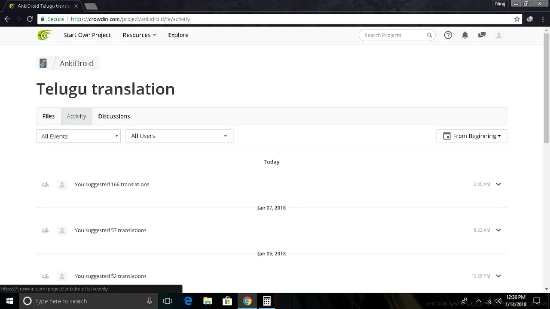Expand the 52 translations activity entry

click(x=498, y=276)
